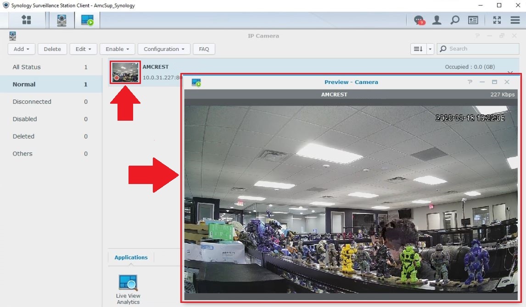The height and width of the screenshot is (307, 526).
Task: Click the FAQ button
Action: [x=204, y=49]
